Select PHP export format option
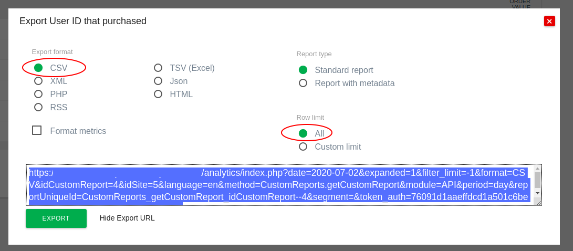The width and height of the screenshot is (573, 251). pyautogui.click(x=38, y=94)
